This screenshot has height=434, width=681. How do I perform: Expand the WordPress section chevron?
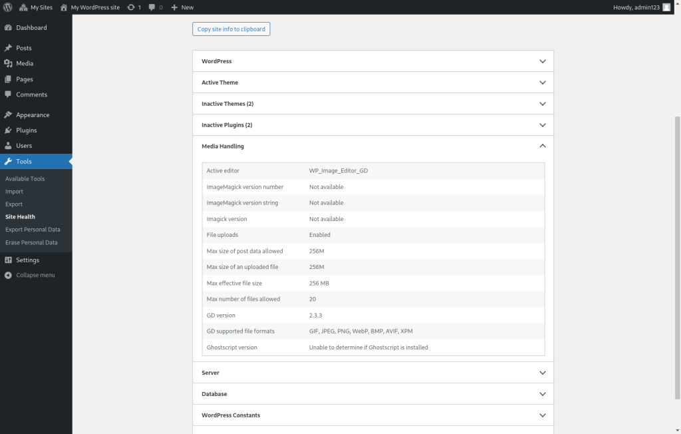[x=543, y=61]
